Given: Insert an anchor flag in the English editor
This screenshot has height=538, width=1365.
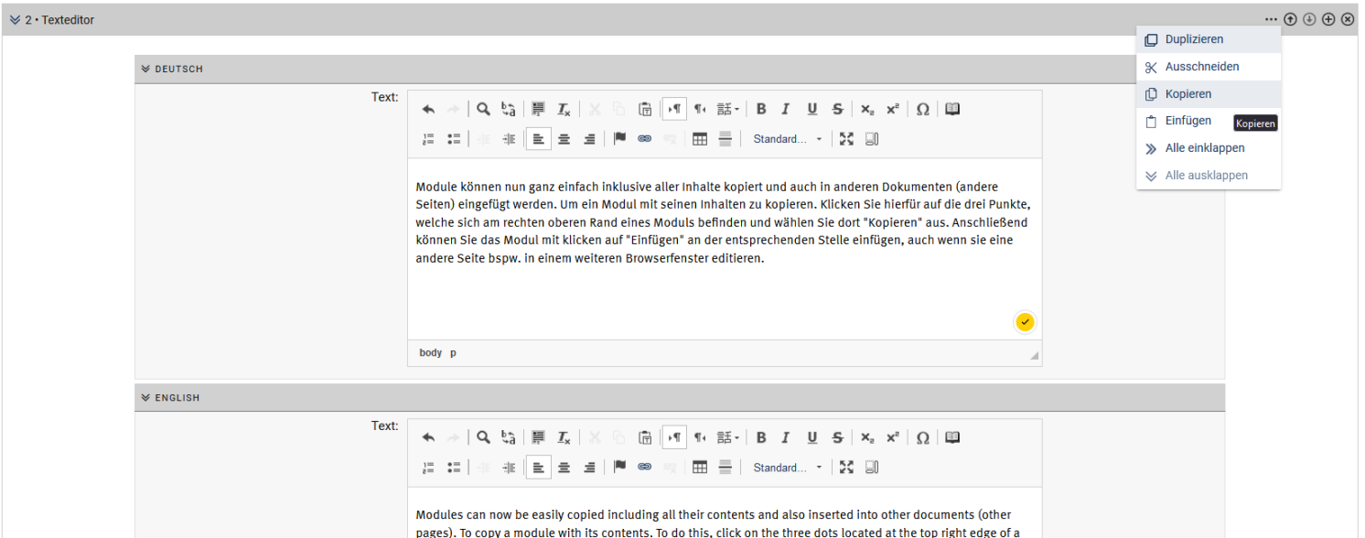Looking at the screenshot, I should pyautogui.click(x=619, y=468).
